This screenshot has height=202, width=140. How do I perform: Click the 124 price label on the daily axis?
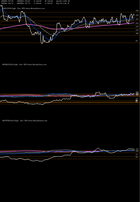point(137,23)
